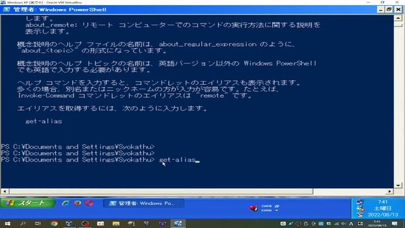Launch Internet Explorer from XP quick launch
Image resolution: width=405 pixels, height=228 pixels.
(65, 203)
